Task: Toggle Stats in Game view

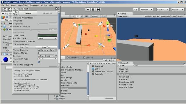Action: click(x=174, y=16)
